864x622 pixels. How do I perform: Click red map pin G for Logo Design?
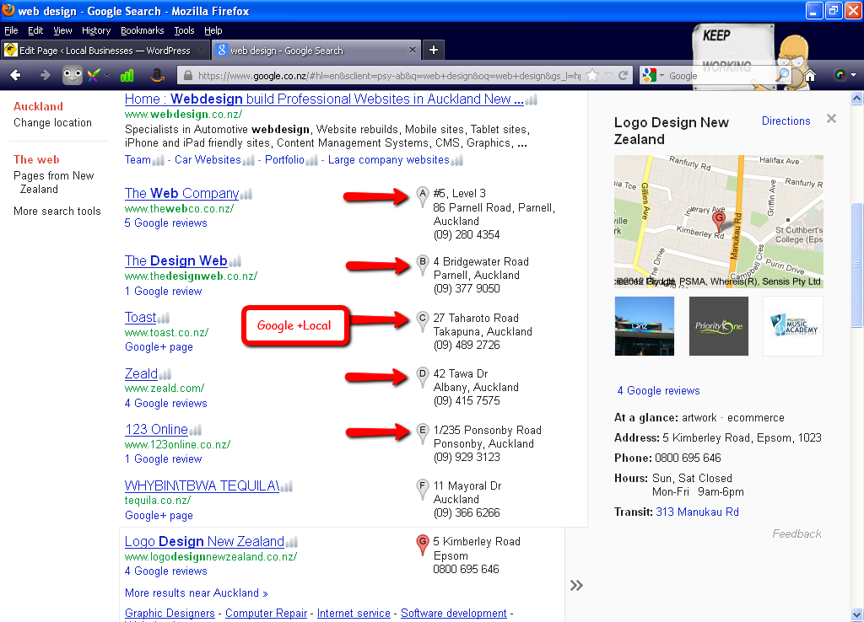click(423, 545)
